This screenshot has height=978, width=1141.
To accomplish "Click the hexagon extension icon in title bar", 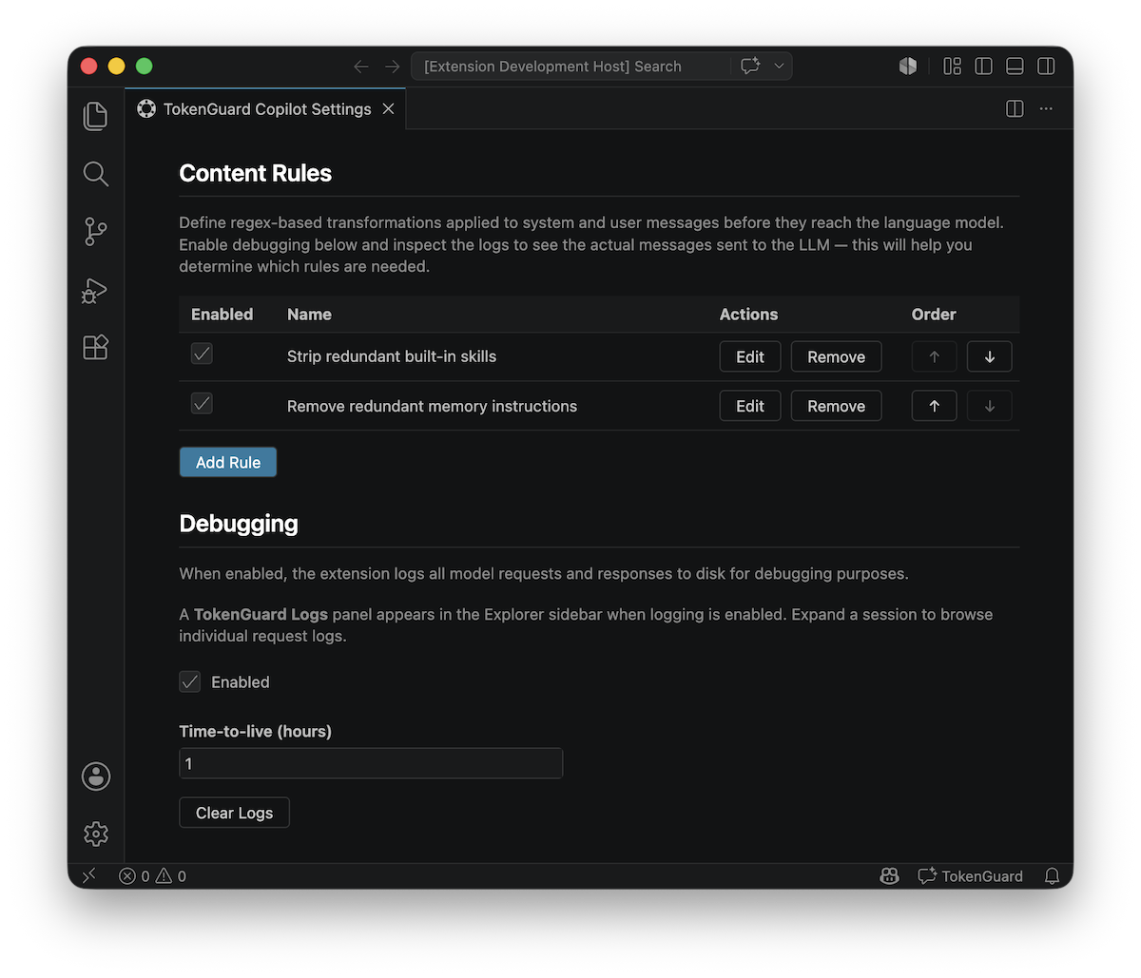I will pyautogui.click(x=908, y=66).
